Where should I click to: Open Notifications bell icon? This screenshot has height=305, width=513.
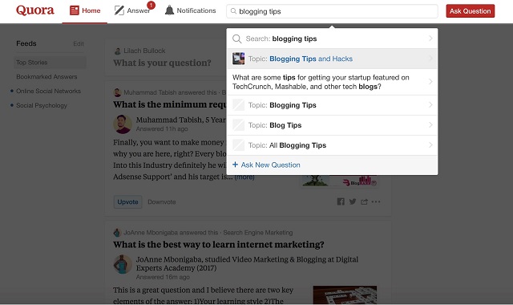coord(169,10)
